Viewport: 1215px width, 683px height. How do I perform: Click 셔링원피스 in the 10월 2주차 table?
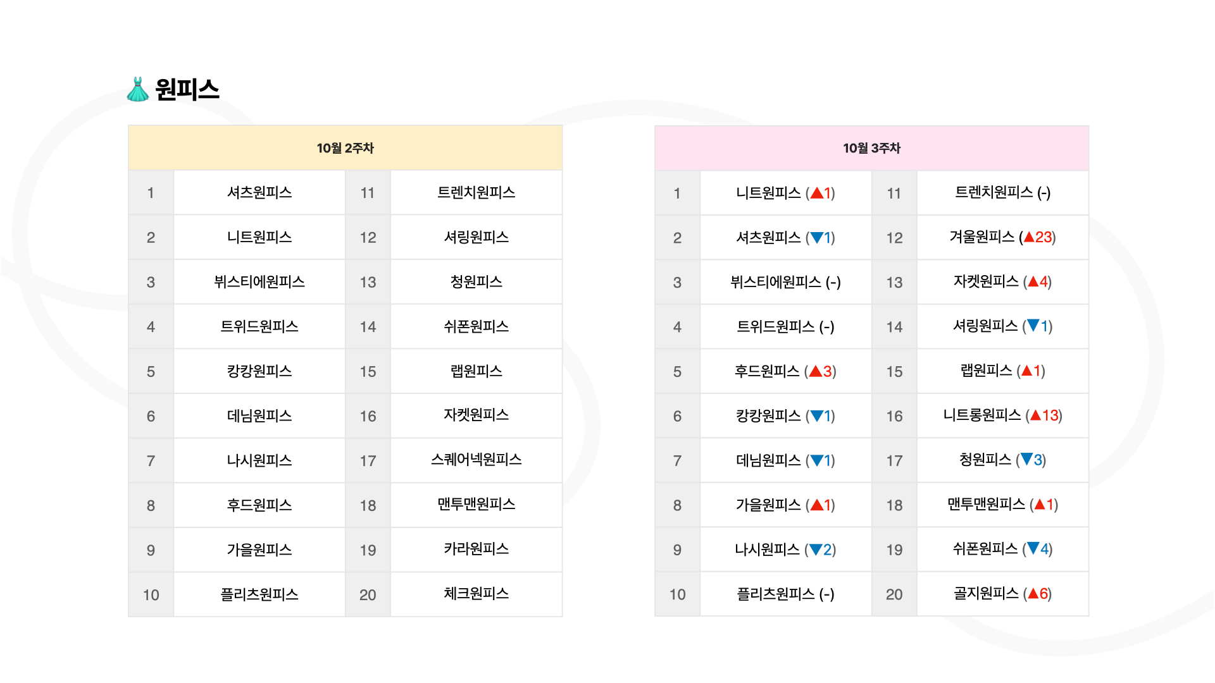(477, 237)
